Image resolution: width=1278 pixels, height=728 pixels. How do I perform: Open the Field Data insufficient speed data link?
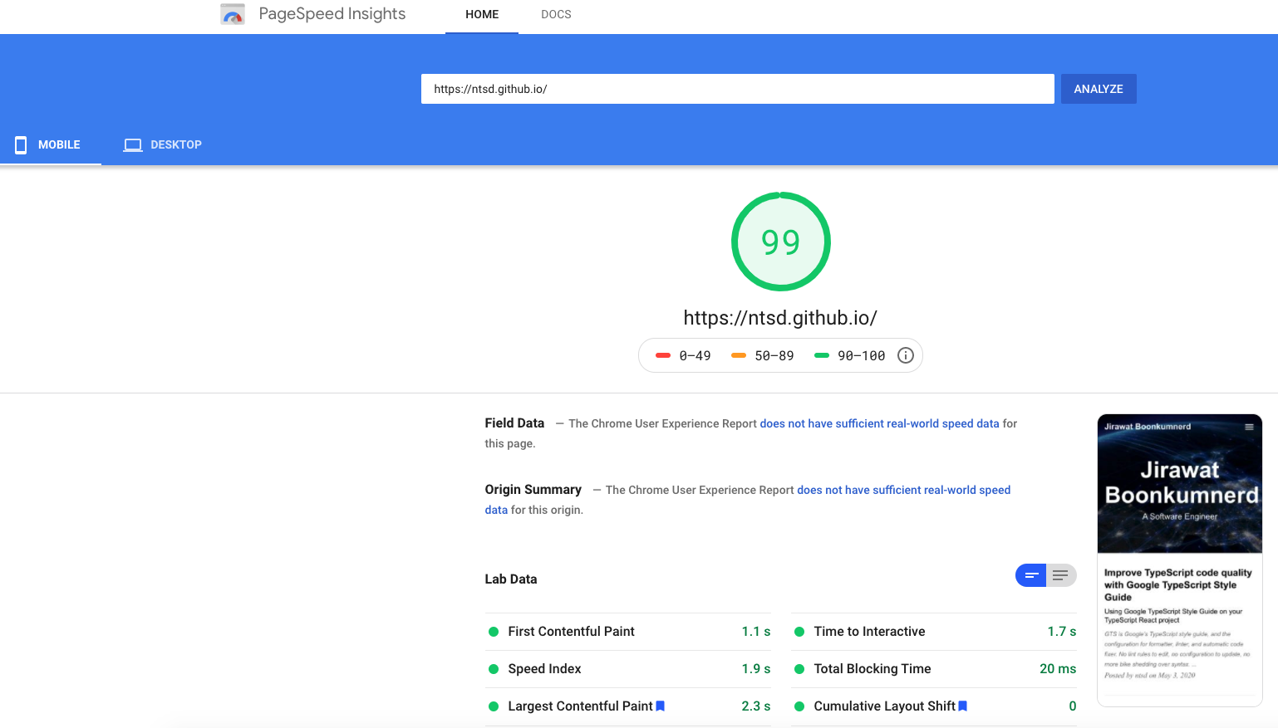(879, 423)
